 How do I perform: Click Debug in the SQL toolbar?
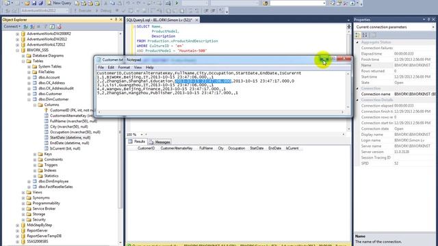[x=103, y=11]
